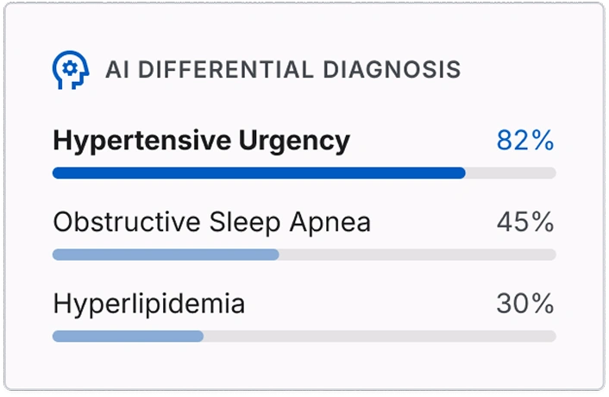This screenshot has width=609, height=397.
Task: Click the 82% confidence value
Action: (525, 140)
